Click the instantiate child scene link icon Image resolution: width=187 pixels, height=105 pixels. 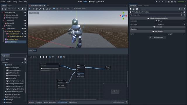point(6,9)
